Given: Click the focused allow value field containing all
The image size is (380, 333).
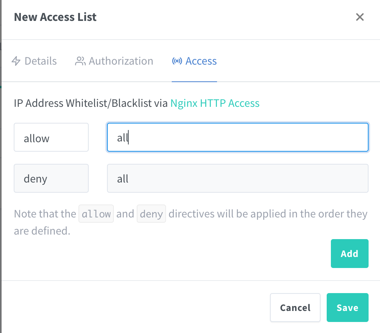Looking at the screenshot, I should [x=237, y=137].
